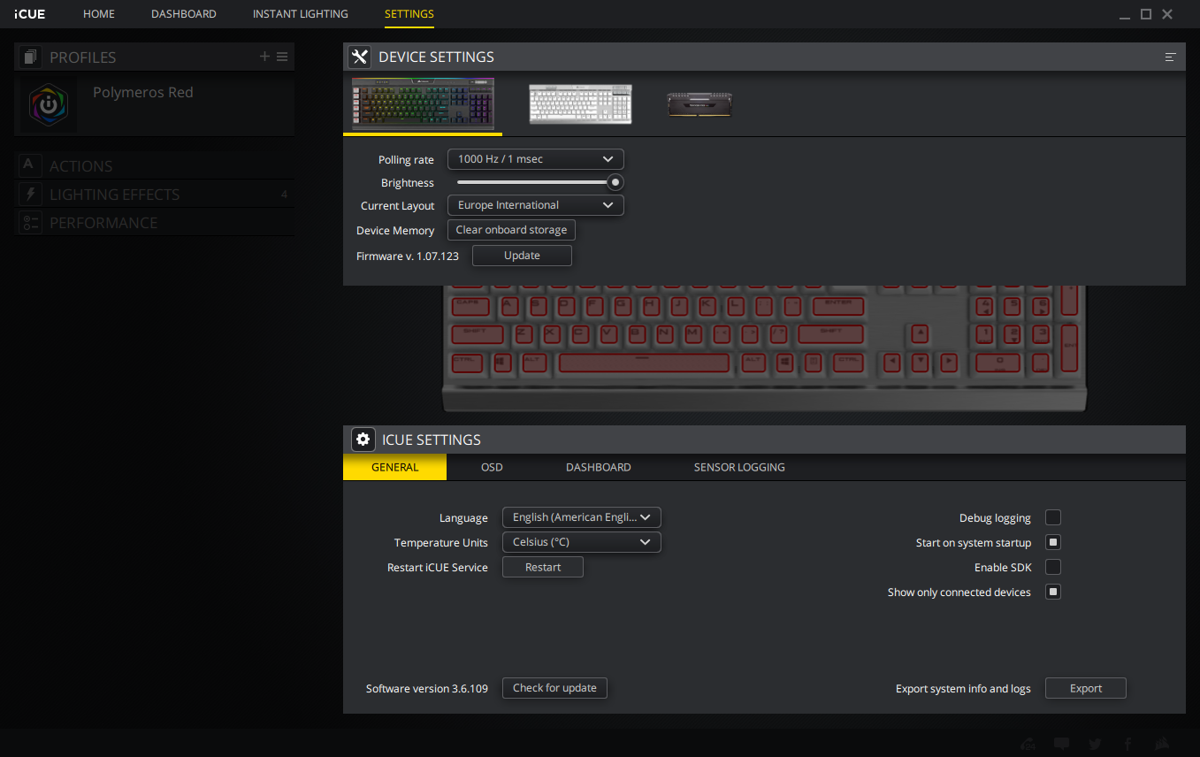Go to the Instant Lighting menu

pyautogui.click(x=300, y=14)
